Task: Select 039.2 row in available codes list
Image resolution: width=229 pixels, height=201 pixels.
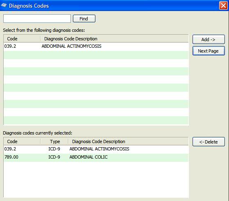Action: click(96, 46)
